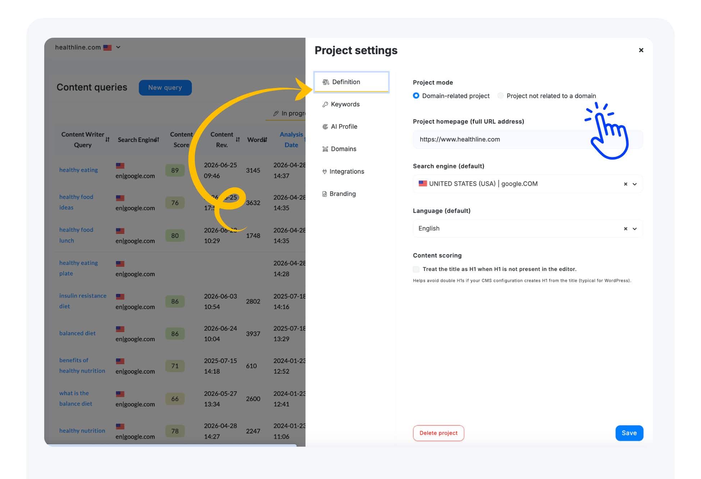Expand the Search engine dropdown chevron
Image resolution: width=701 pixels, height=479 pixels.
(635, 184)
